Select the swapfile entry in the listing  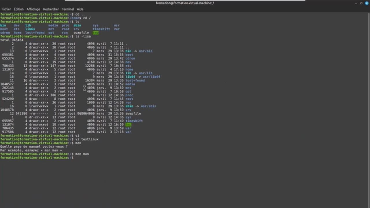133,114
